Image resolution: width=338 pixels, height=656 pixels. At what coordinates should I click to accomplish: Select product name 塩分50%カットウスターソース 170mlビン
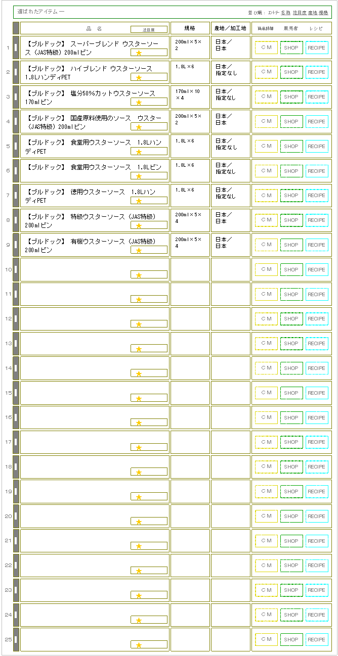90,98
